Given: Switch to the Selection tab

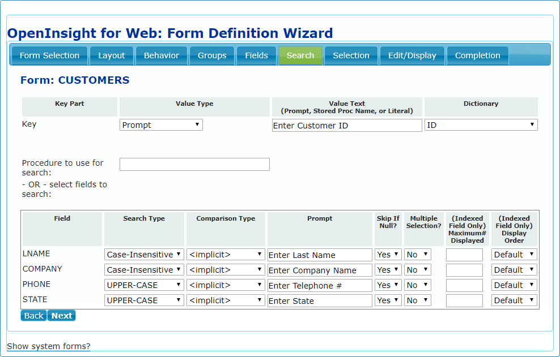Looking at the screenshot, I should 351,55.
